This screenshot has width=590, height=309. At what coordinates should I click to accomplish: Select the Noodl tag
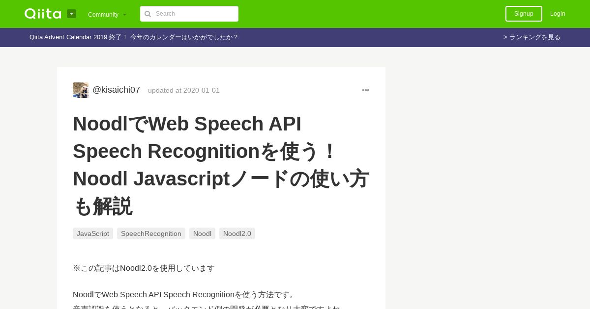tap(202, 233)
